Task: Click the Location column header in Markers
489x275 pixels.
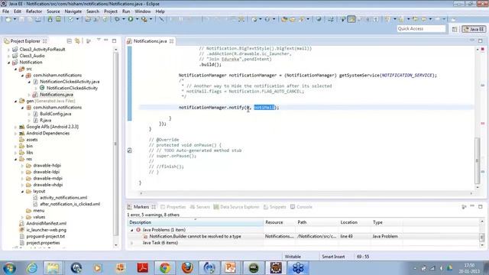Action: (355, 222)
